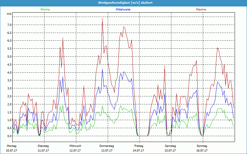This screenshot has height=154, width=247.
Task: Click the 5,0 y-axis value
Action: click(9, 57)
